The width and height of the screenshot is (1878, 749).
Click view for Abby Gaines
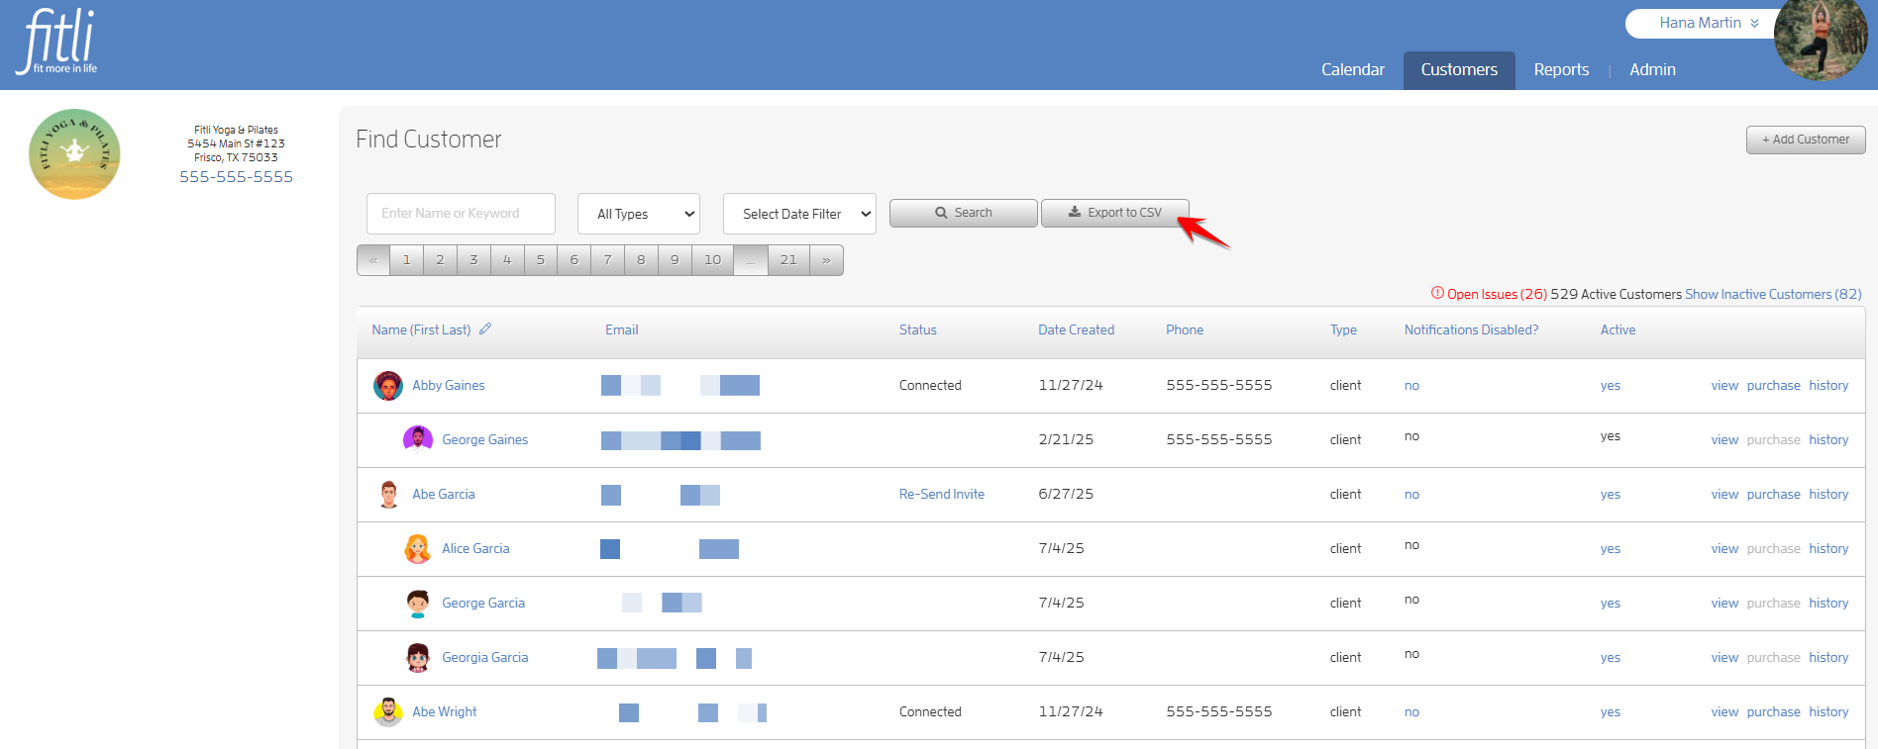[1724, 386]
